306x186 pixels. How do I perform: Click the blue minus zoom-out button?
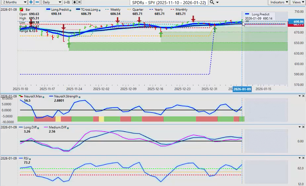[x=37, y=2]
